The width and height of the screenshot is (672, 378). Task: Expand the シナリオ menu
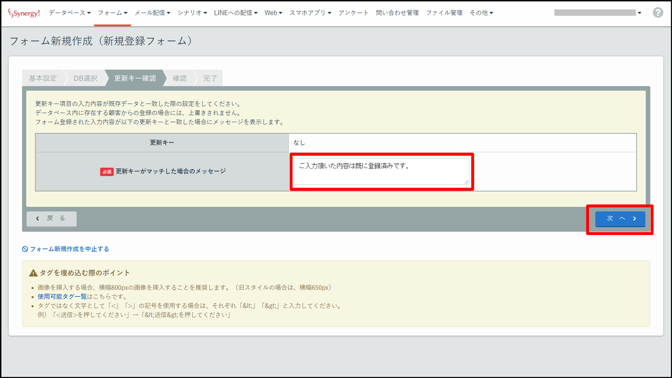[x=192, y=13]
